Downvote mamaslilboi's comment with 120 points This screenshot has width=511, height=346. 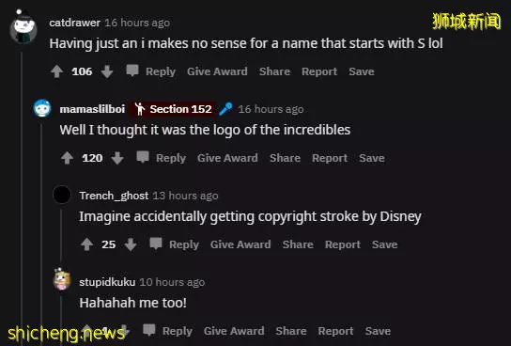pyautogui.click(x=117, y=158)
